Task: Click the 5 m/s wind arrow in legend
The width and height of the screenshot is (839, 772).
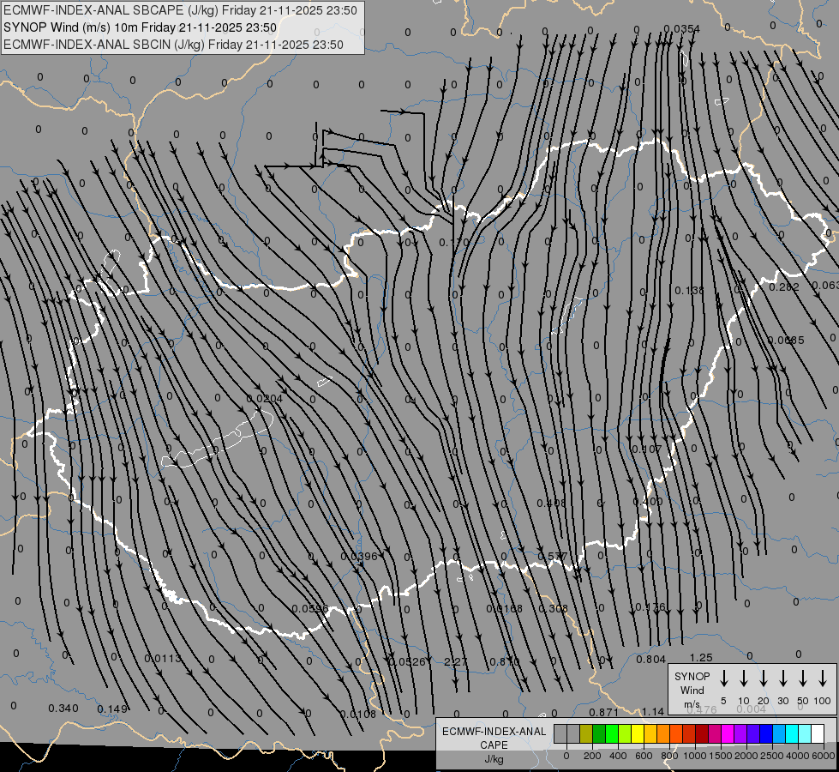Action: [x=724, y=679]
